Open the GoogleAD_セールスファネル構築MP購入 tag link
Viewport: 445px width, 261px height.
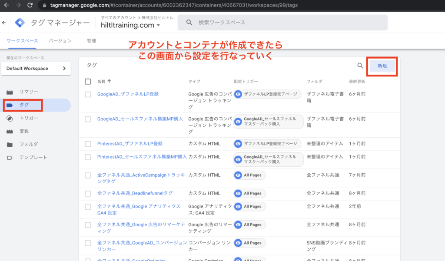[140, 119]
